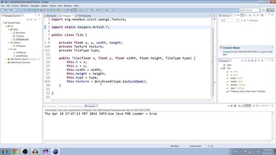Maximize the editor area
276x155 pixels.
pos(214,15)
